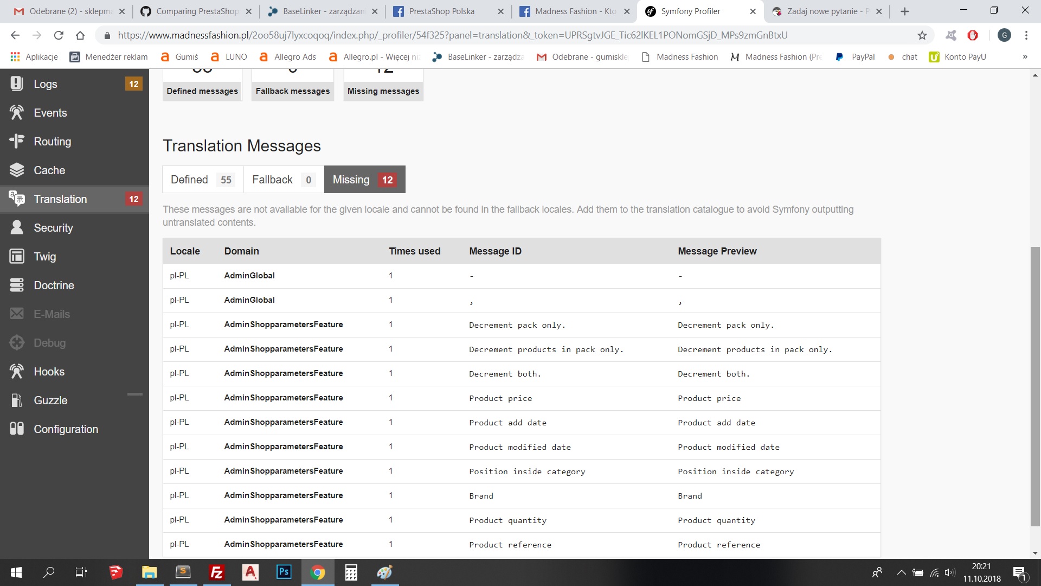1041x586 pixels.
Task: Bookmark this page with star icon
Action: coord(922,35)
